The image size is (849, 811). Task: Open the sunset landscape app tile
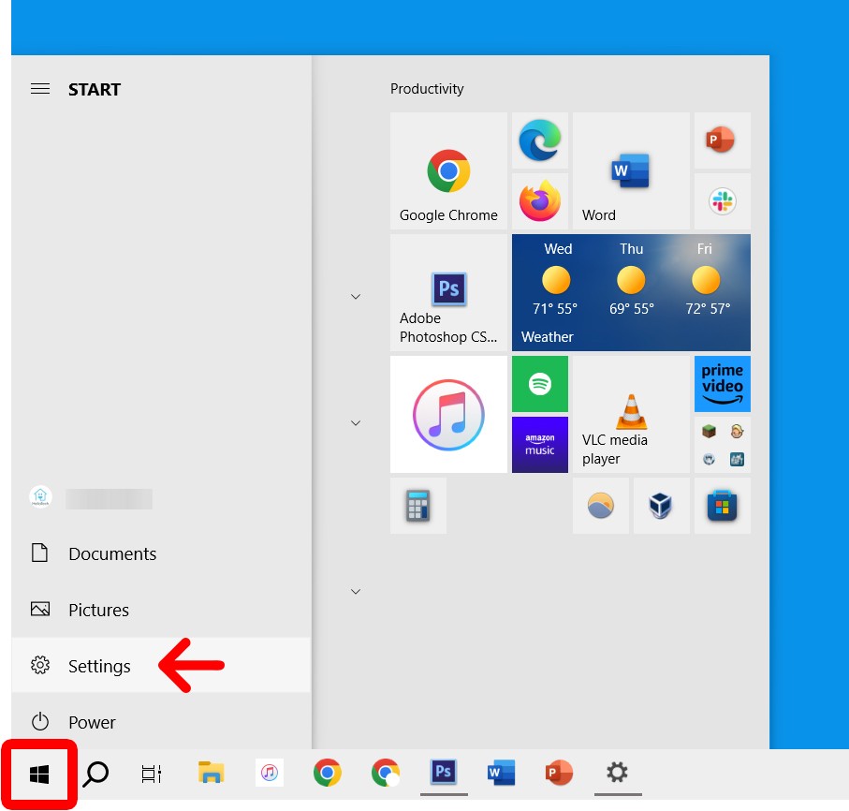click(600, 506)
